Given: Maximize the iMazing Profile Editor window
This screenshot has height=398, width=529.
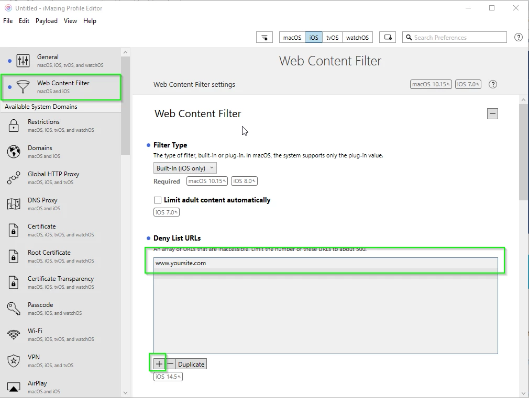Looking at the screenshot, I should click(x=492, y=8).
